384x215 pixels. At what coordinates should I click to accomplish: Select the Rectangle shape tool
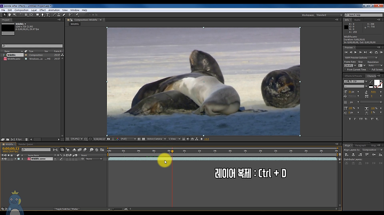37,15
